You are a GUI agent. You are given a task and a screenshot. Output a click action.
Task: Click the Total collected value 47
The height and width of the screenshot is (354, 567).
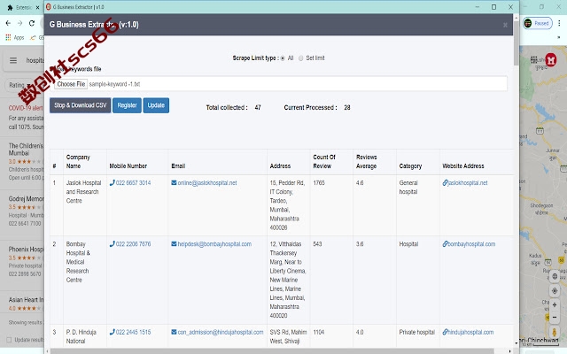(x=258, y=108)
